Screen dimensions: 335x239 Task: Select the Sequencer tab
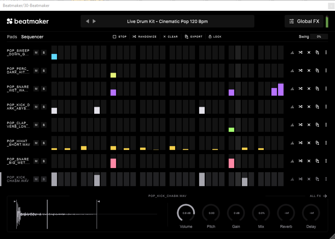pos(32,37)
